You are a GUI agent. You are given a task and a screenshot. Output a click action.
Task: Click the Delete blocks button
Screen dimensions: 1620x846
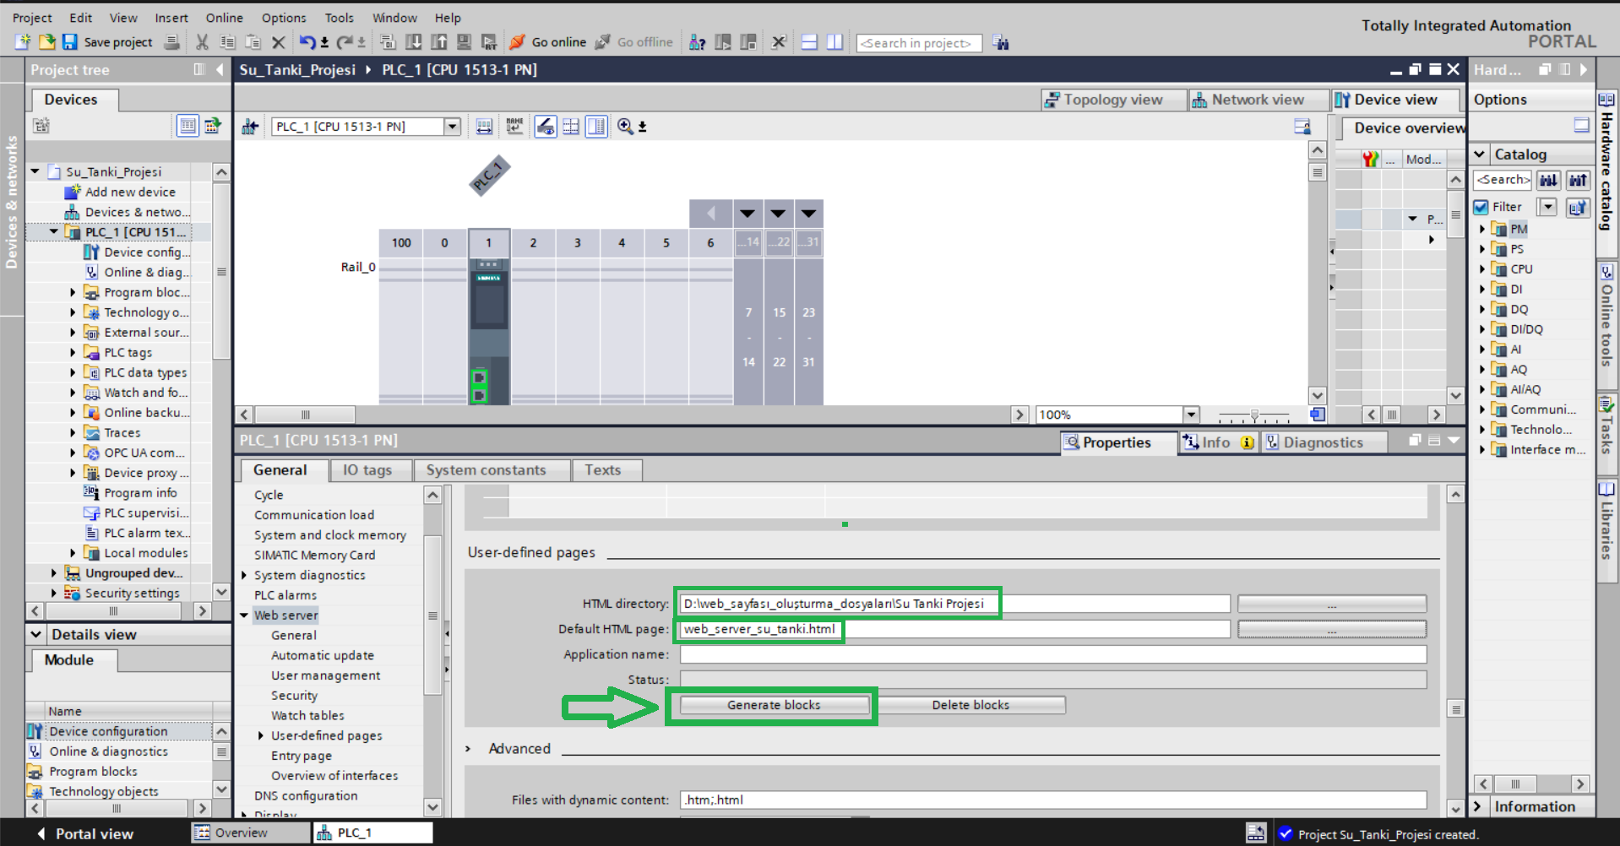tap(970, 705)
